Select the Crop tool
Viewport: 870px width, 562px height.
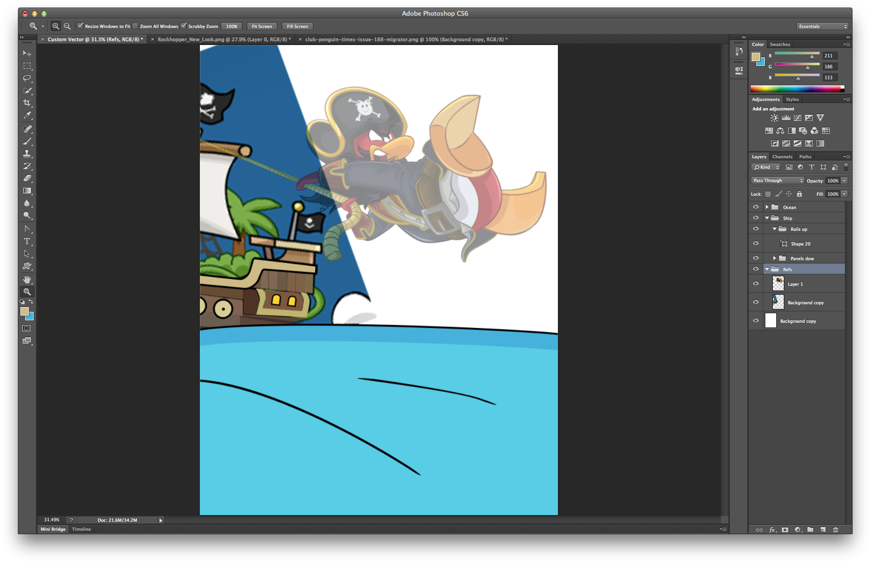click(x=27, y=103)
